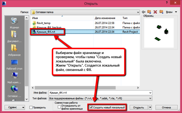
Task: Go up one folder level icon
Action: click(x=149, y=12)
